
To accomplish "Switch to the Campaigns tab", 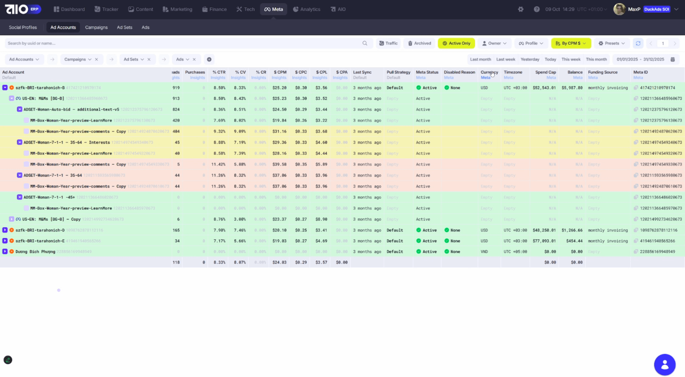I will coord(96,27).
